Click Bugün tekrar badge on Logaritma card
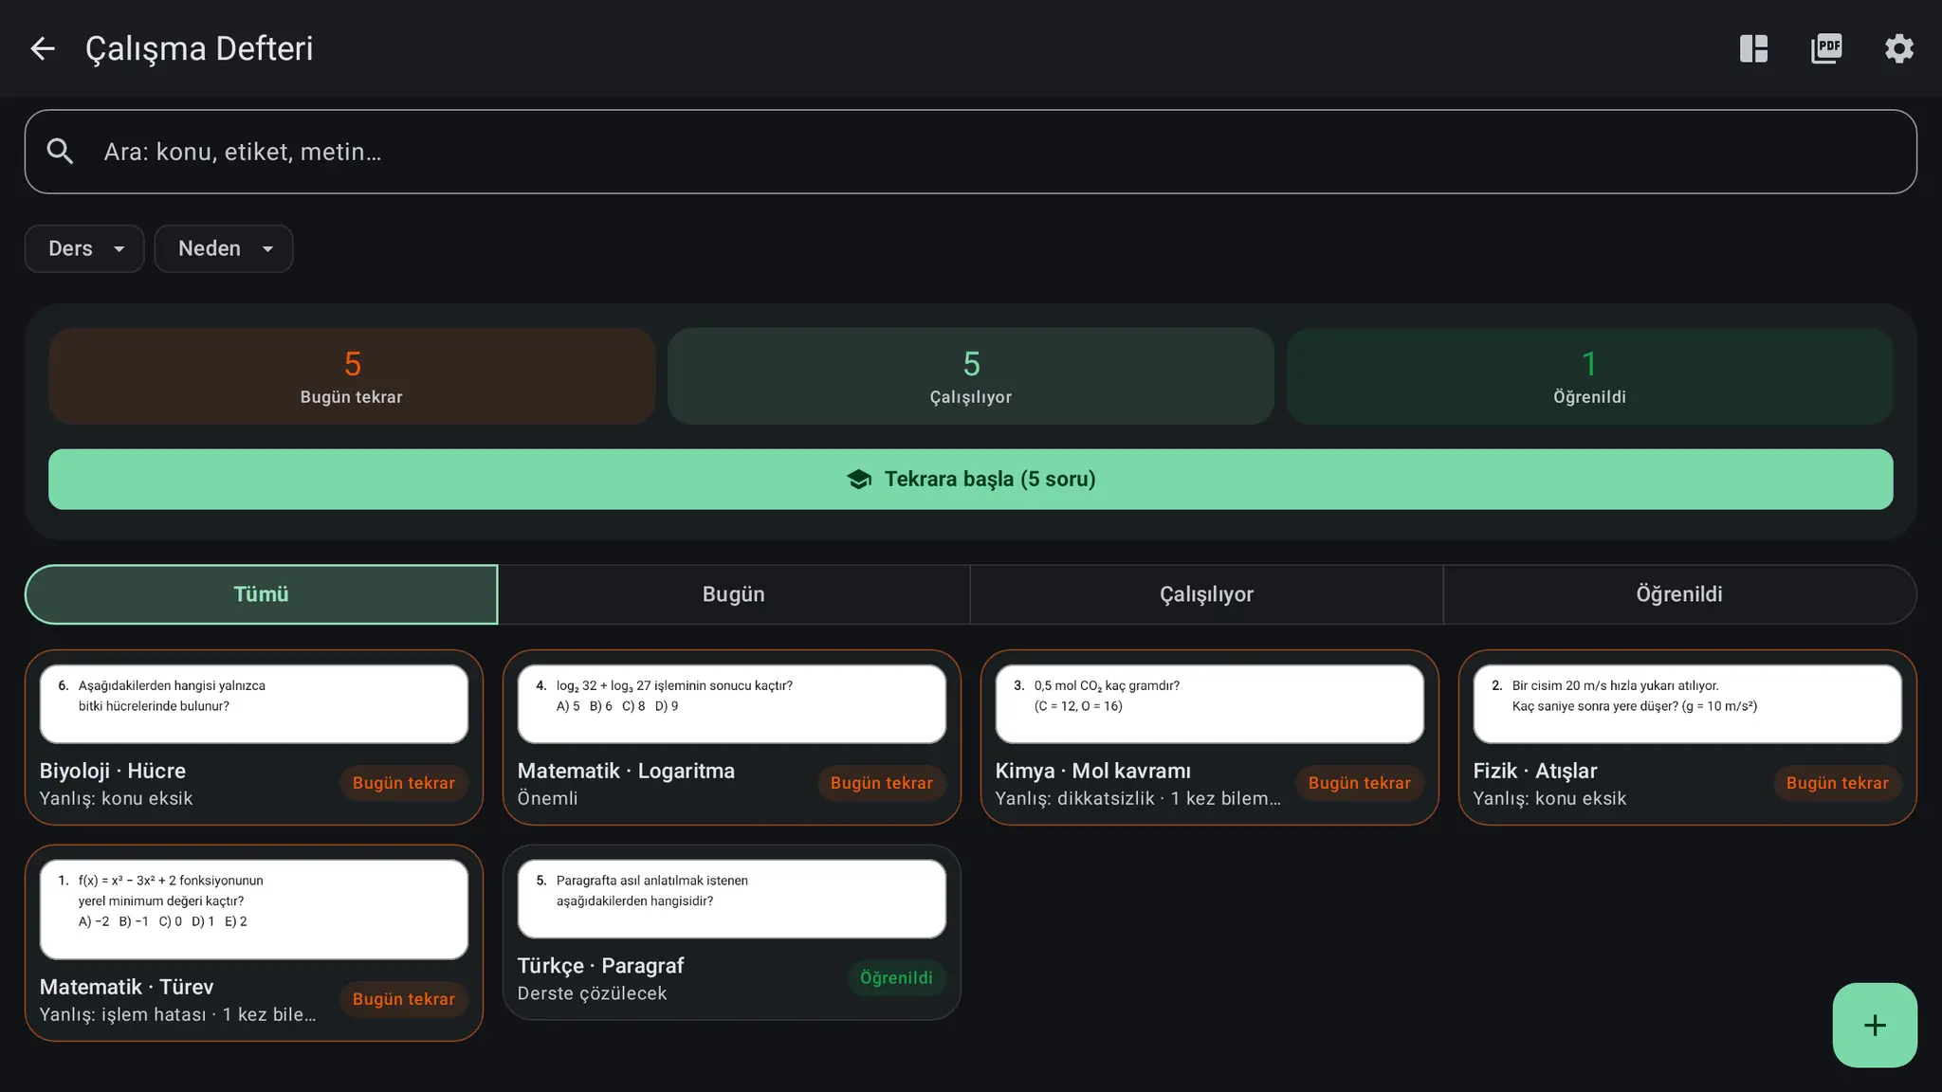The image size is (1942, 1092). 882,783
